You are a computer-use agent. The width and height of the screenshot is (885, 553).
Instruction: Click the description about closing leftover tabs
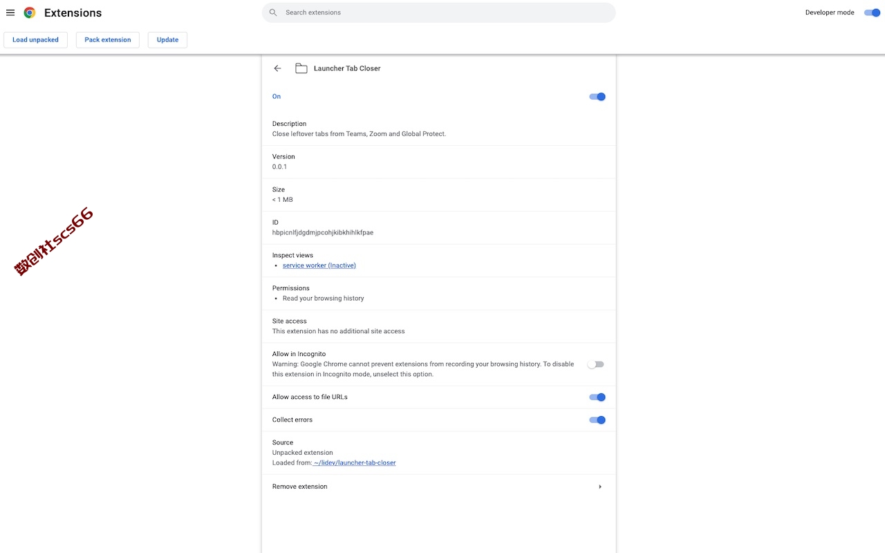(359, 134)
